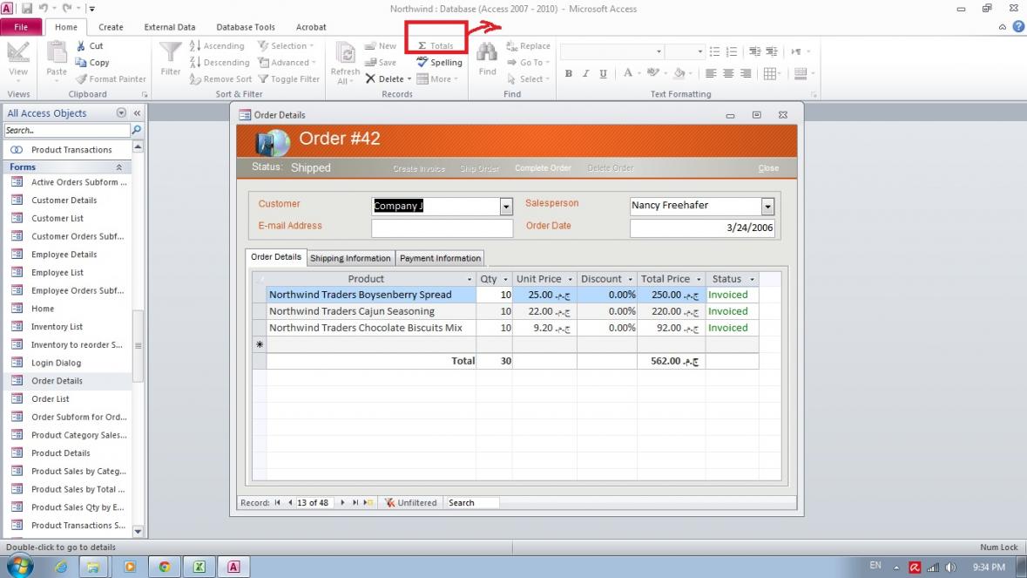Screen dimensions: 1027x578
Task: Align text left
Action: pos(711,73)
